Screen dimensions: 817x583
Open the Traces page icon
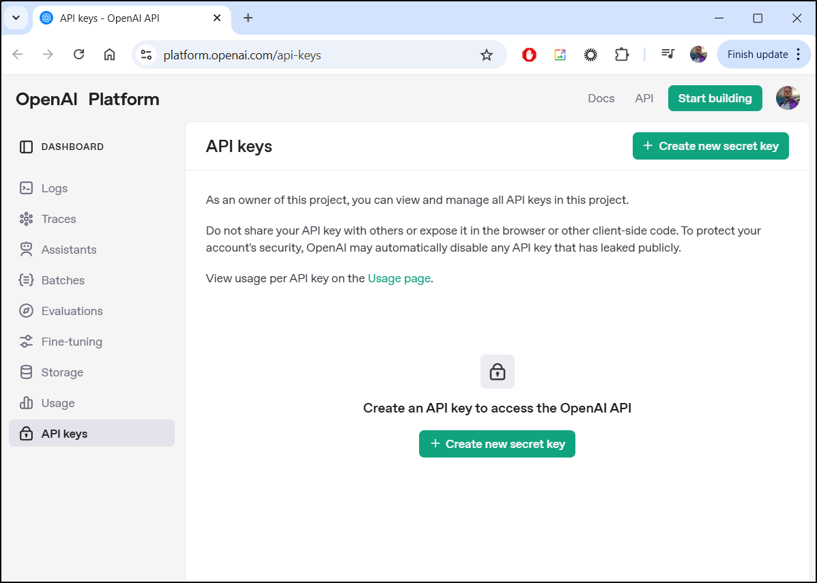pyautogui.click(x=26, y=219)
